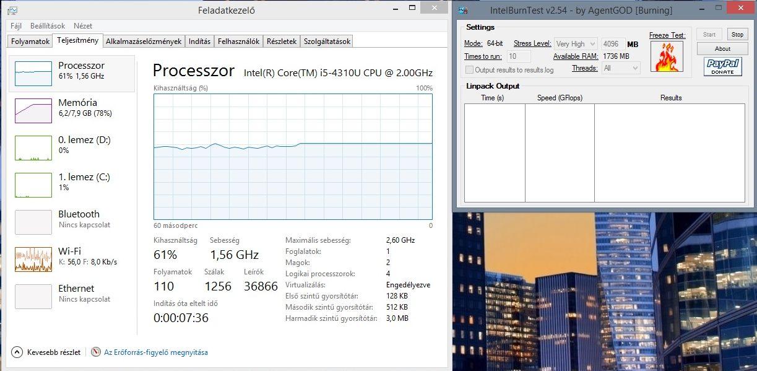Click the Mode: 64-bit value

[495, 44]
